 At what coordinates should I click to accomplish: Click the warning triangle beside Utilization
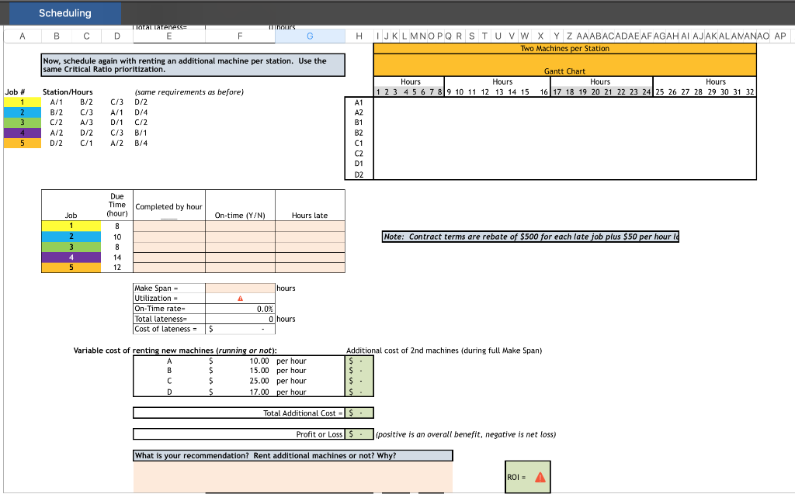tap(240, 298)
